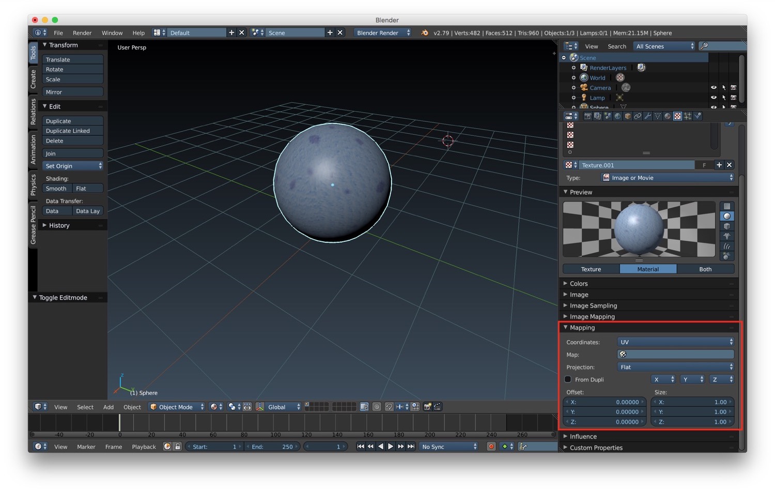The height and width of the screenshot is (491, 775).
Task: Open the Particles properties tab
Action: [688, 116]
